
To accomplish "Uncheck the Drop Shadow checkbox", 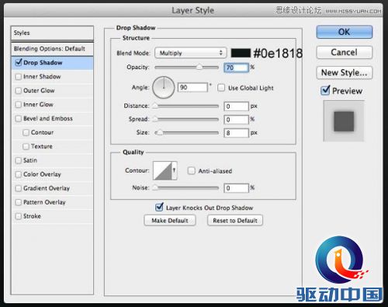I will 19,62.
